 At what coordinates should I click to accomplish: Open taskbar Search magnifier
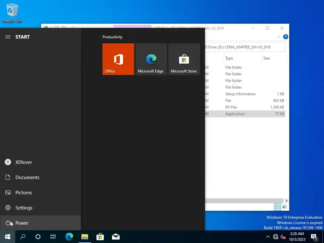pyautogui.click(x=23, y=237)
